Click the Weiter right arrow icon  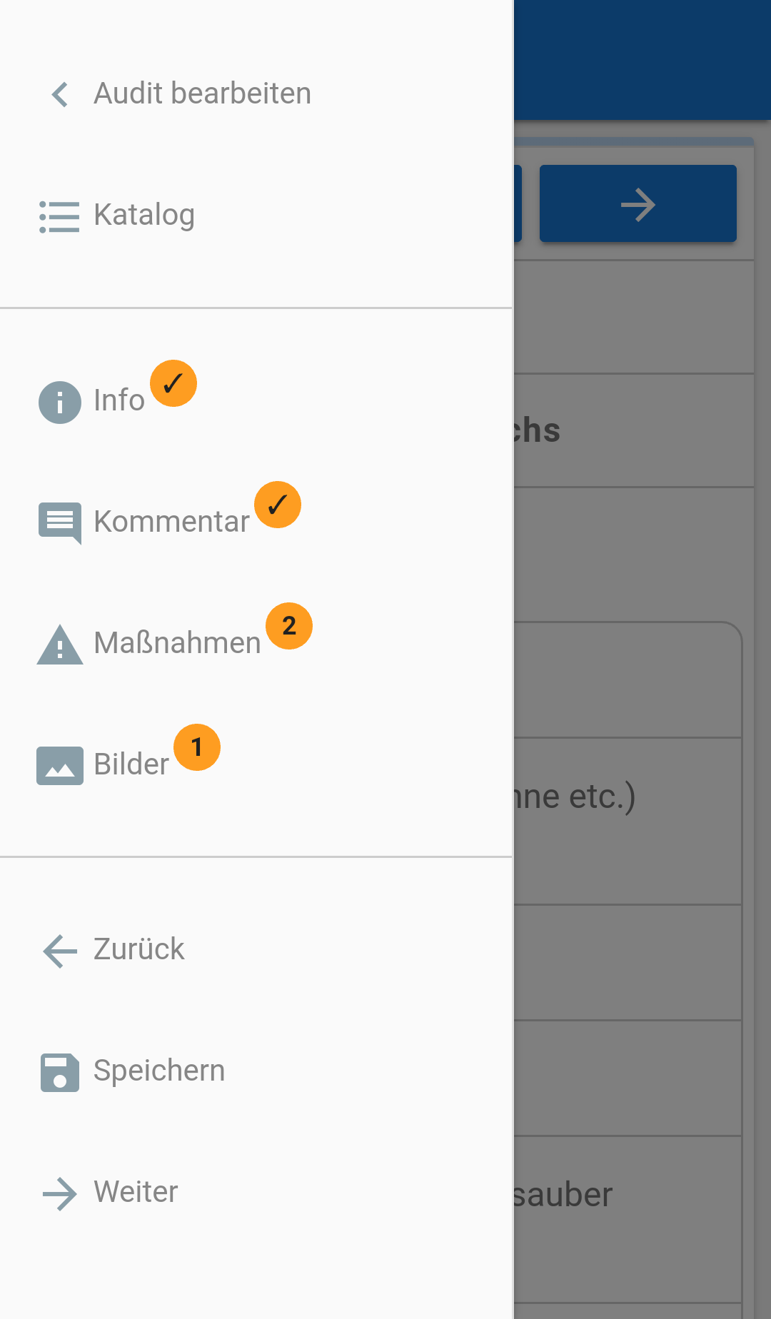point(59,1193)
